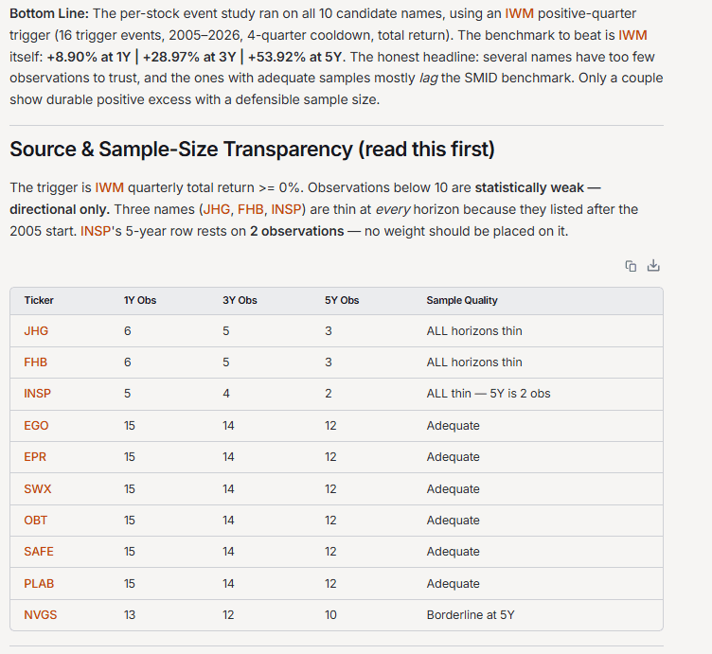Click the first IWM link in Bottom Line
Viewport: 712px width, 654px height.
click(520, 13)
